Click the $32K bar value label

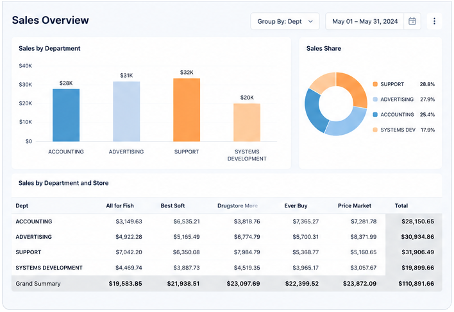(187, 72)
